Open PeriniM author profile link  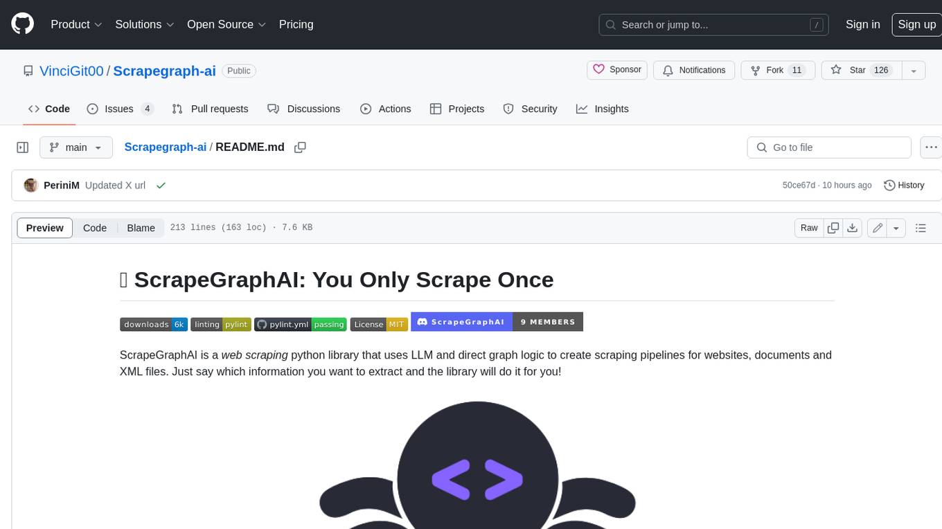(61, 186)
